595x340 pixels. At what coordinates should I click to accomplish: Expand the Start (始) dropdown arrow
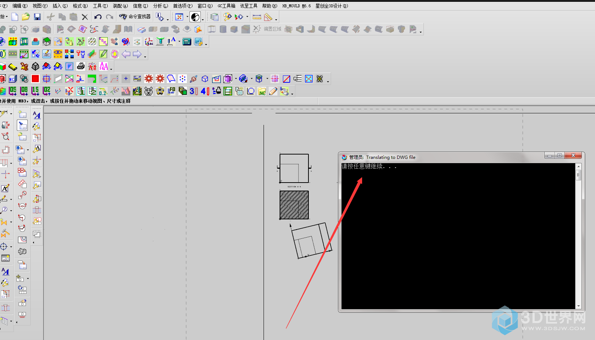(7, 17)
